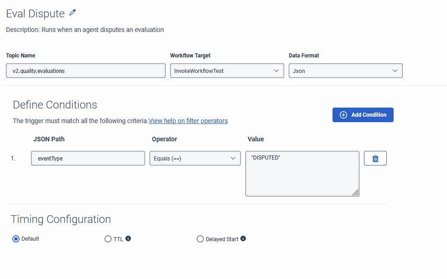Click the resize grip of the Value box

click(355, 192)
